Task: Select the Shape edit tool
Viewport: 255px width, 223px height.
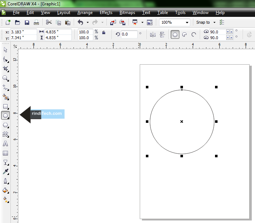Action: [6, 60]
